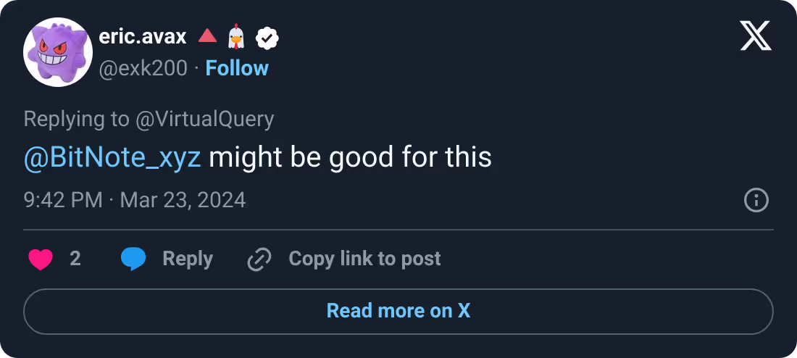Click the red triangle emoji beside the name

[x=207, y=36]
